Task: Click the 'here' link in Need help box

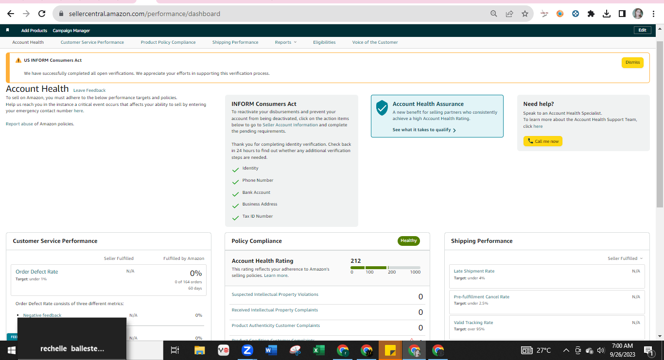Action: [538, 126]
